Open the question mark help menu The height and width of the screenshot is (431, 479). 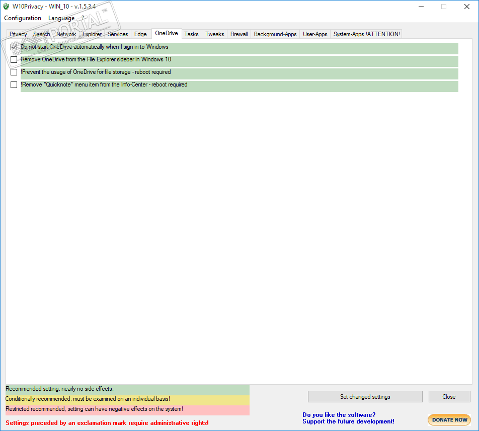click(x=83, y=18)
